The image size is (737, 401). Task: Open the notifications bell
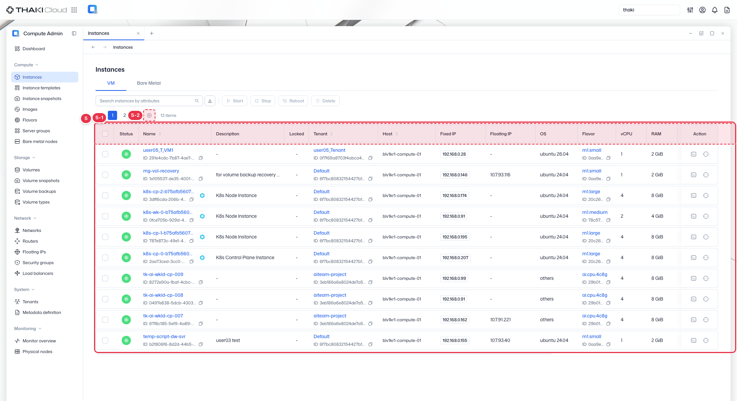click(714, 10)
